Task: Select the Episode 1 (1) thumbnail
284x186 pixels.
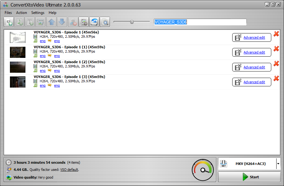Action: (18, 52)
